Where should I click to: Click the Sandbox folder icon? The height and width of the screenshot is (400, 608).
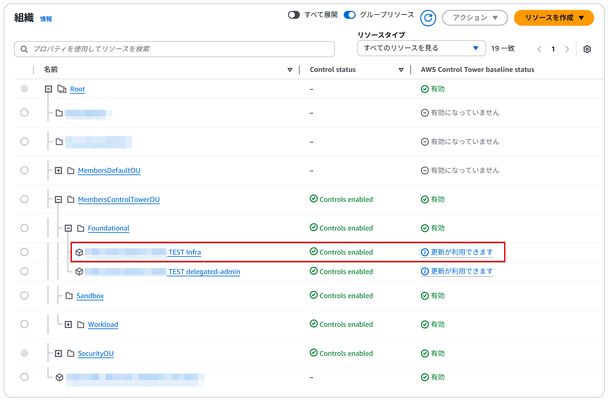69,296
